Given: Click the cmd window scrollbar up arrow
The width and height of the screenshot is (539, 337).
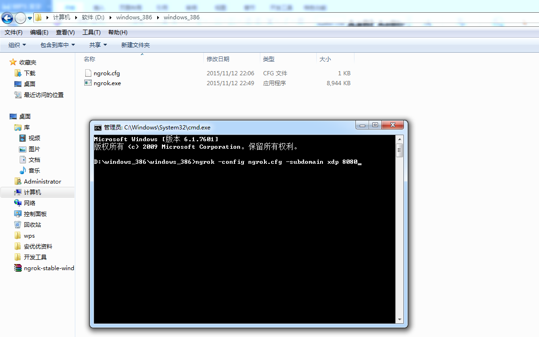Looking at the screenshot, I should tap(400, 139).
